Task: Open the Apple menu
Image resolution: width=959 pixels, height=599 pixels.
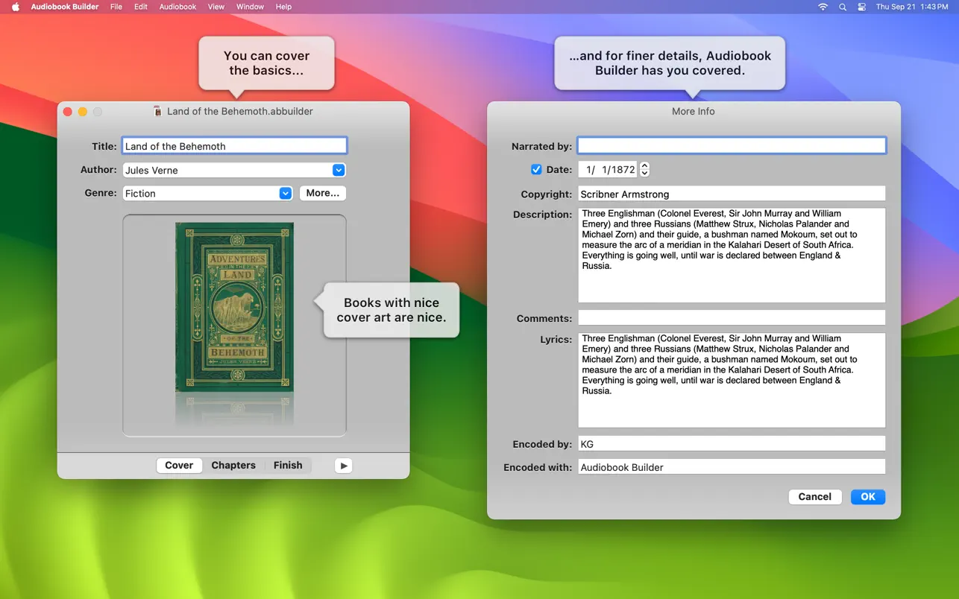Action: pyautogui.click(x=15, y=7)
